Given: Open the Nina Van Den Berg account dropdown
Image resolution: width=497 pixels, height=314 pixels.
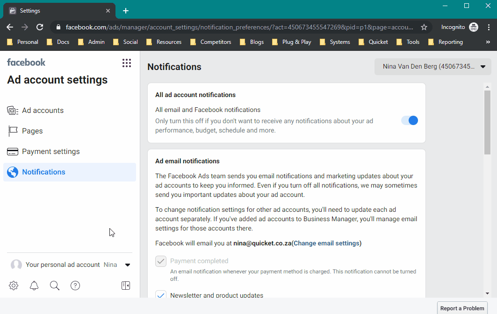Looking at the screenshot, I should click(x=432, y=67).
